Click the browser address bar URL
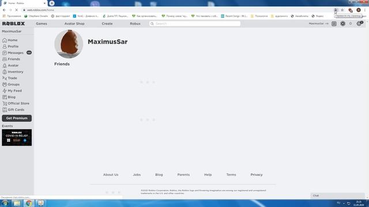 (40, 10)
